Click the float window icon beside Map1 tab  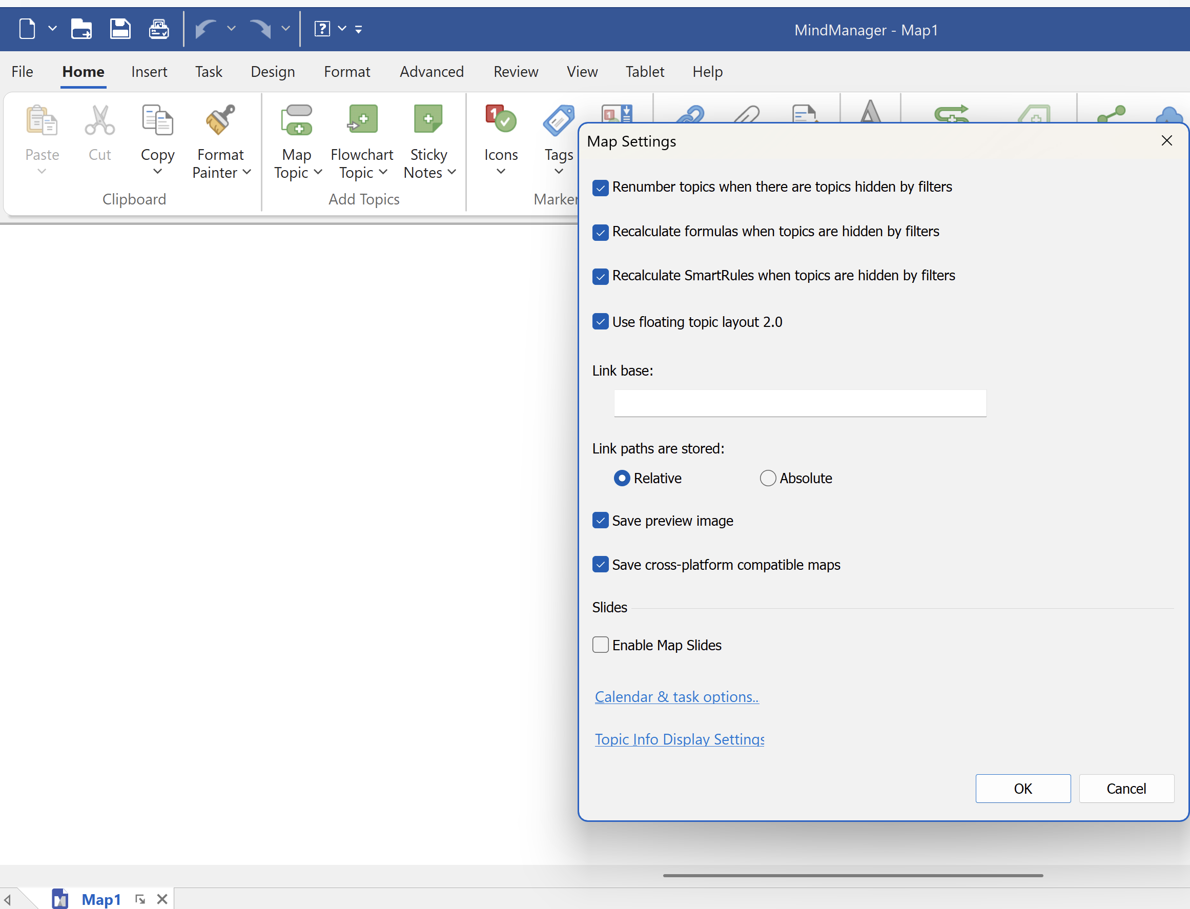tap(140, 899)
